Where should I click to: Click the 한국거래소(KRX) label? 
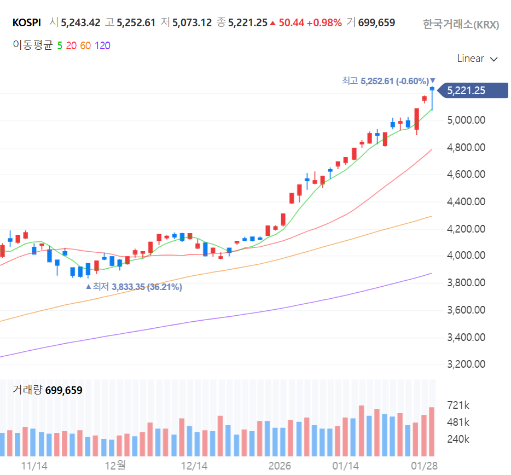coord(461,25)
